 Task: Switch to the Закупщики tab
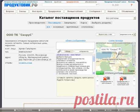tap(70, 23)
